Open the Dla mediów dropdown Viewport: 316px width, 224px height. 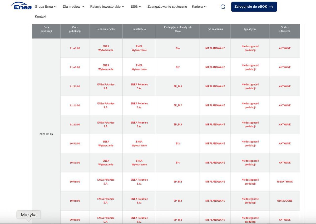coord(73,7)
